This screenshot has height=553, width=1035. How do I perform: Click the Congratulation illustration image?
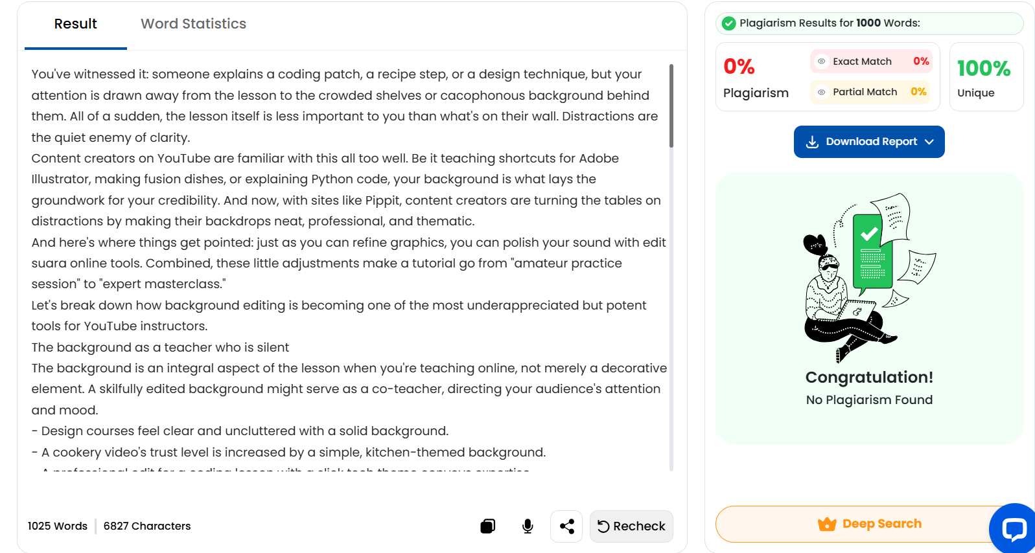click(869, 277)
